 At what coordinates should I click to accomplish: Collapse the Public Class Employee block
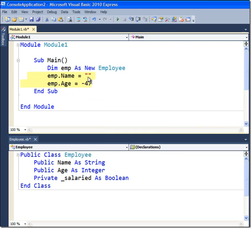coord(18,155)
